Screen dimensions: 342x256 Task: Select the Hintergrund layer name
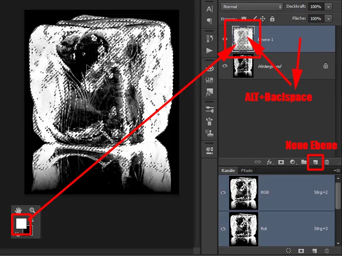(x=270, y=66)
